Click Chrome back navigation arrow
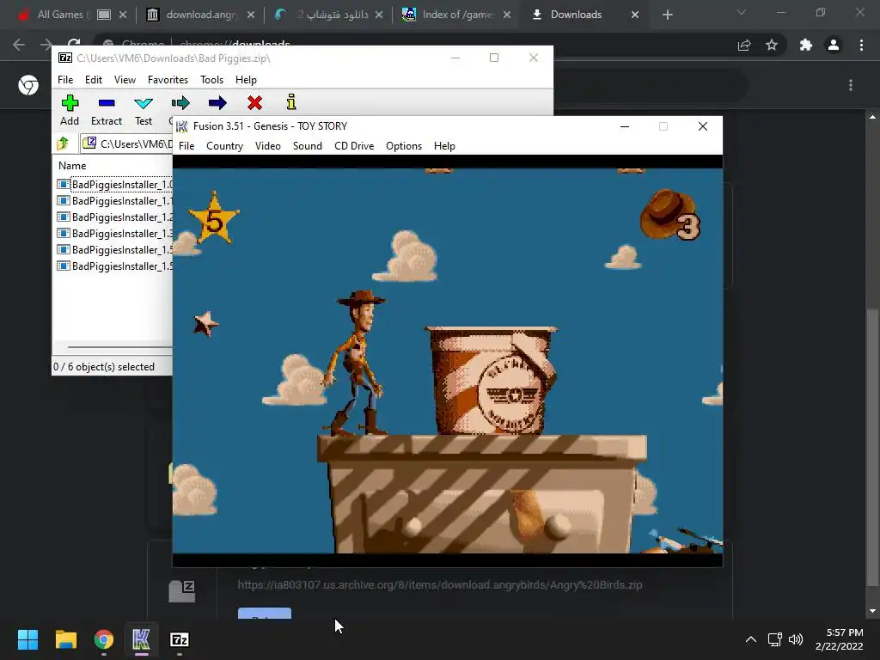Screen dimensions: 880x660 (19, 45)
